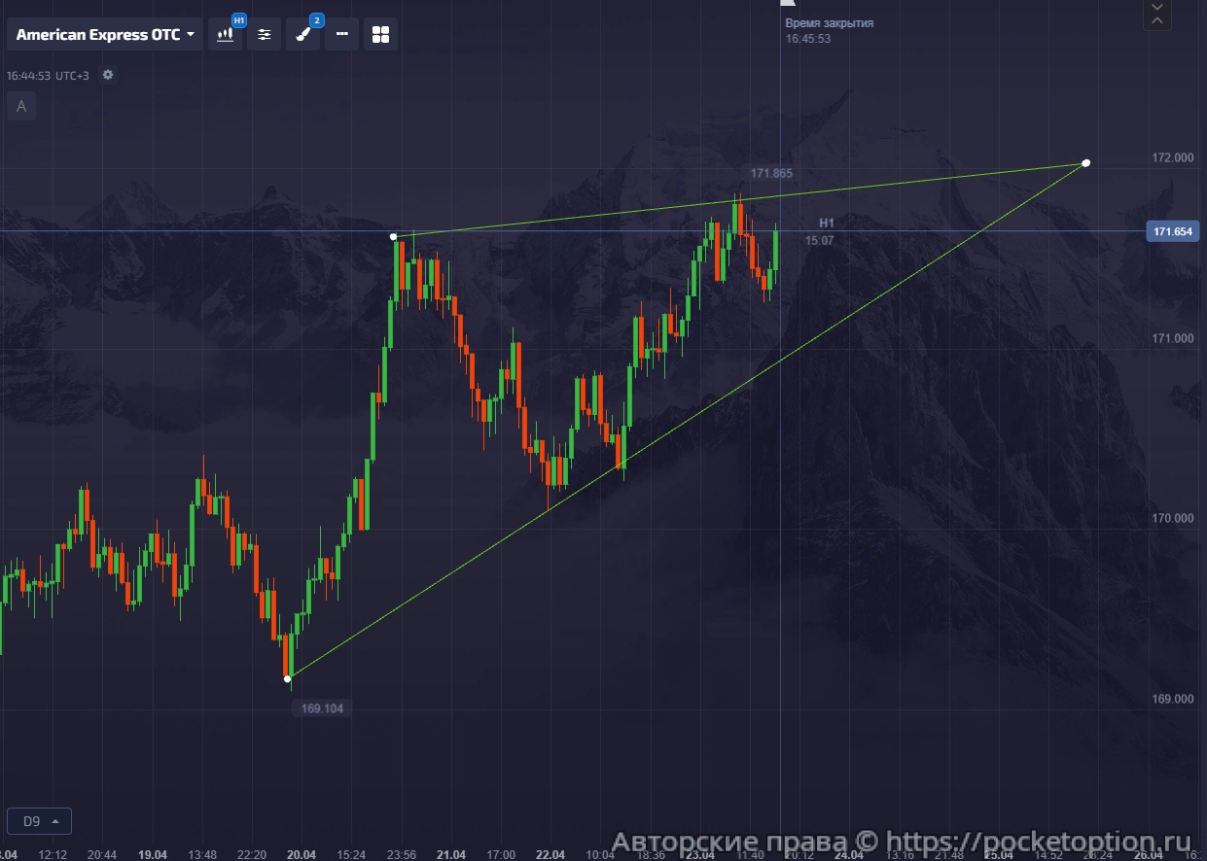
Task: Open the indicators sliders panel
Action: tap(264, 35)
